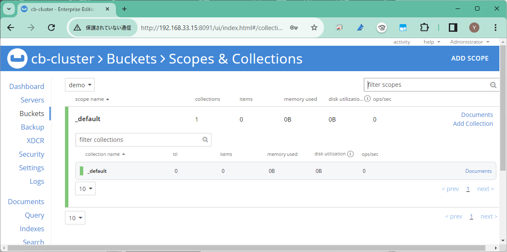Click the blue window extension icon

click(x=403, y=28)
